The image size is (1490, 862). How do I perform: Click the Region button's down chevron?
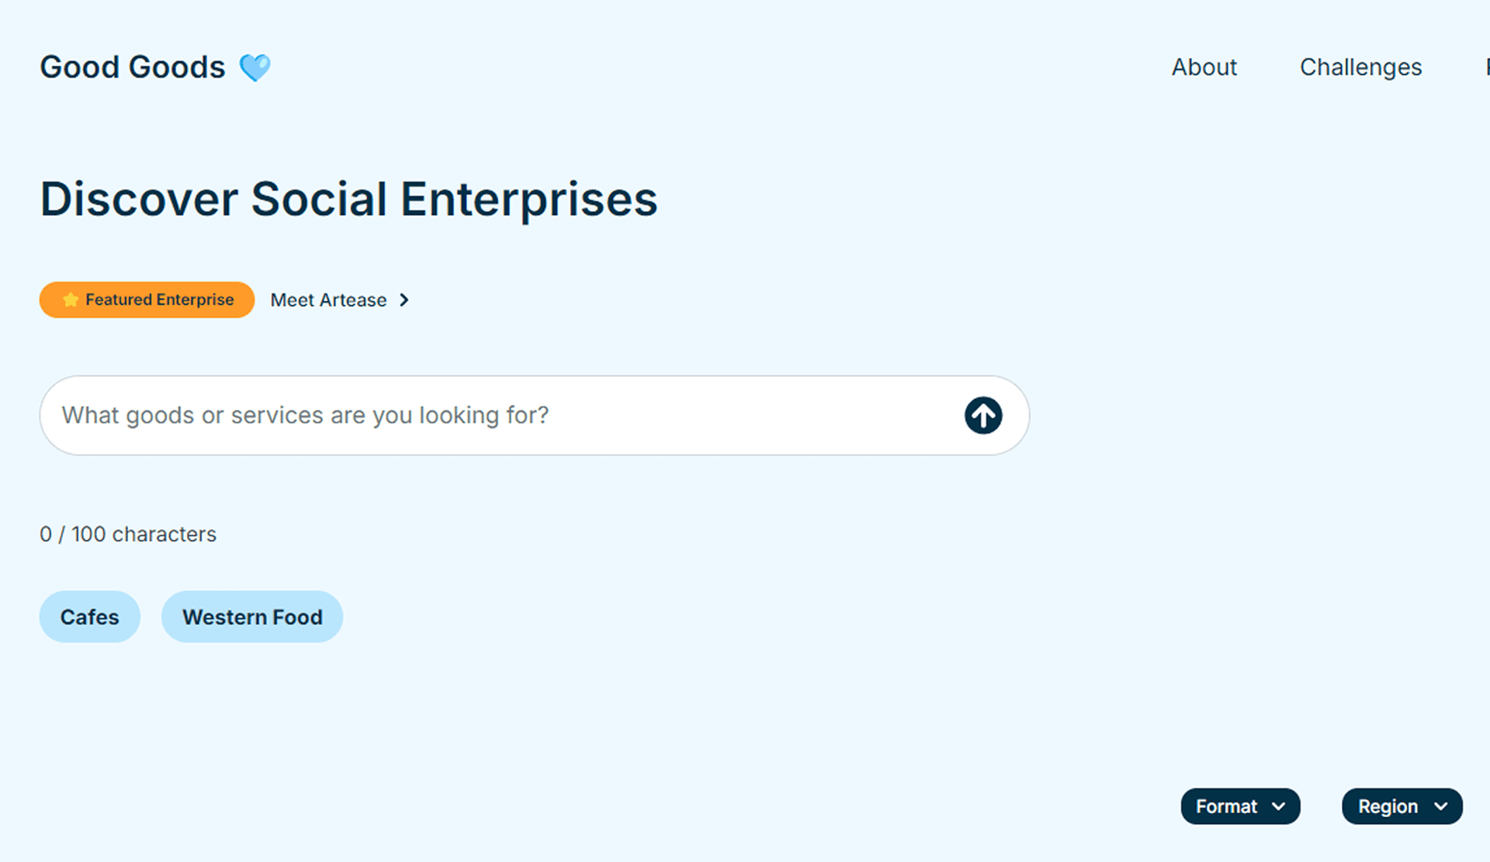coord(1441,807)
